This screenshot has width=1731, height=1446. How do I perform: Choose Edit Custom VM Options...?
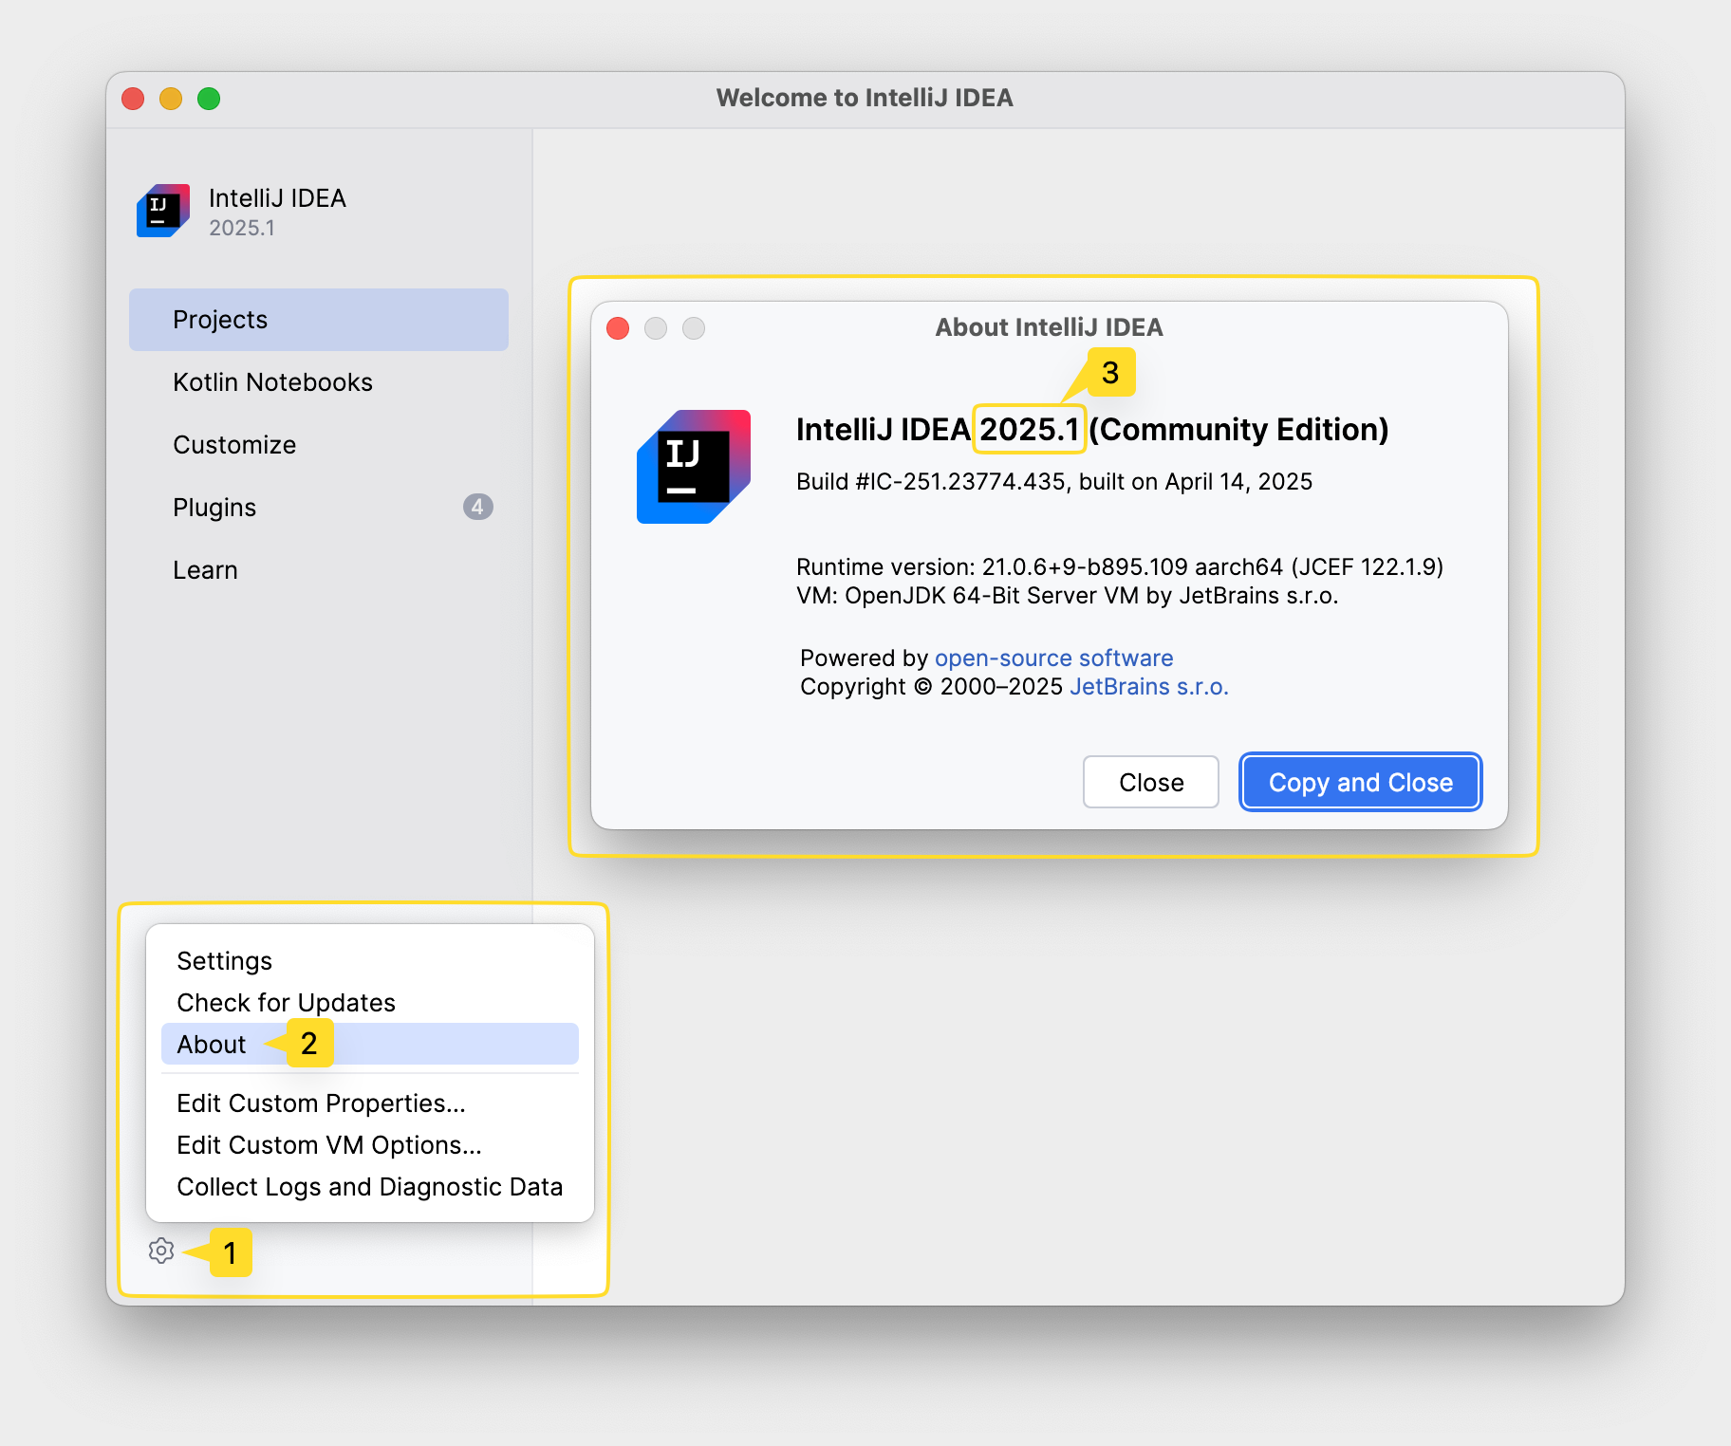tap(370, 1145)
